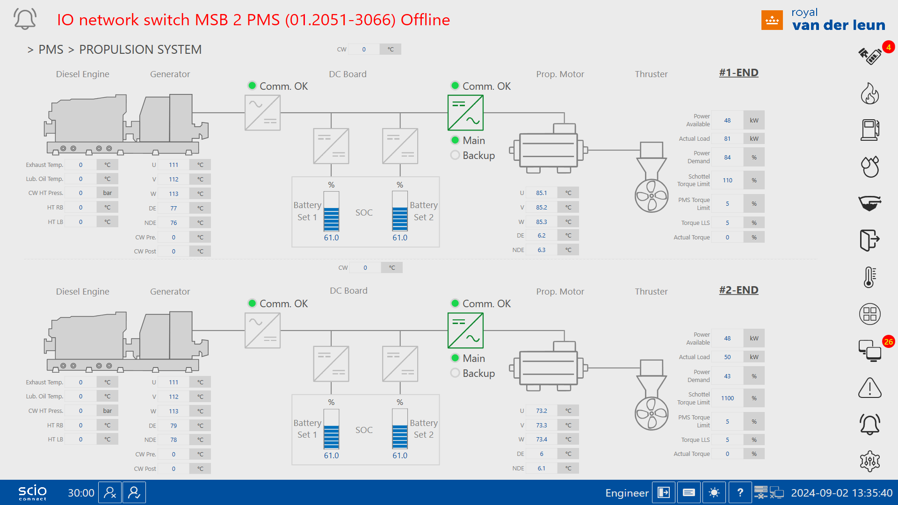Open the settings gear with sliders icon
The width and height of the screenshot is (898, 505).
click(869, 461)
